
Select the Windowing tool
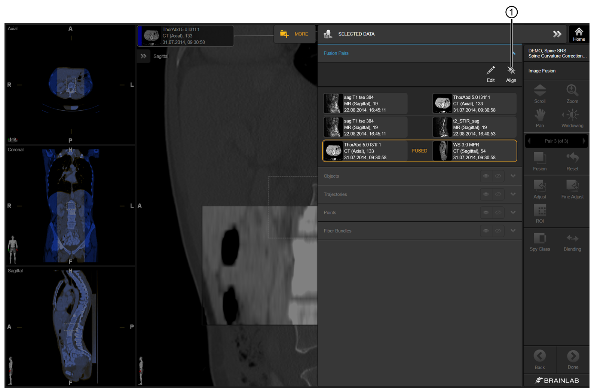coord(572,118)
